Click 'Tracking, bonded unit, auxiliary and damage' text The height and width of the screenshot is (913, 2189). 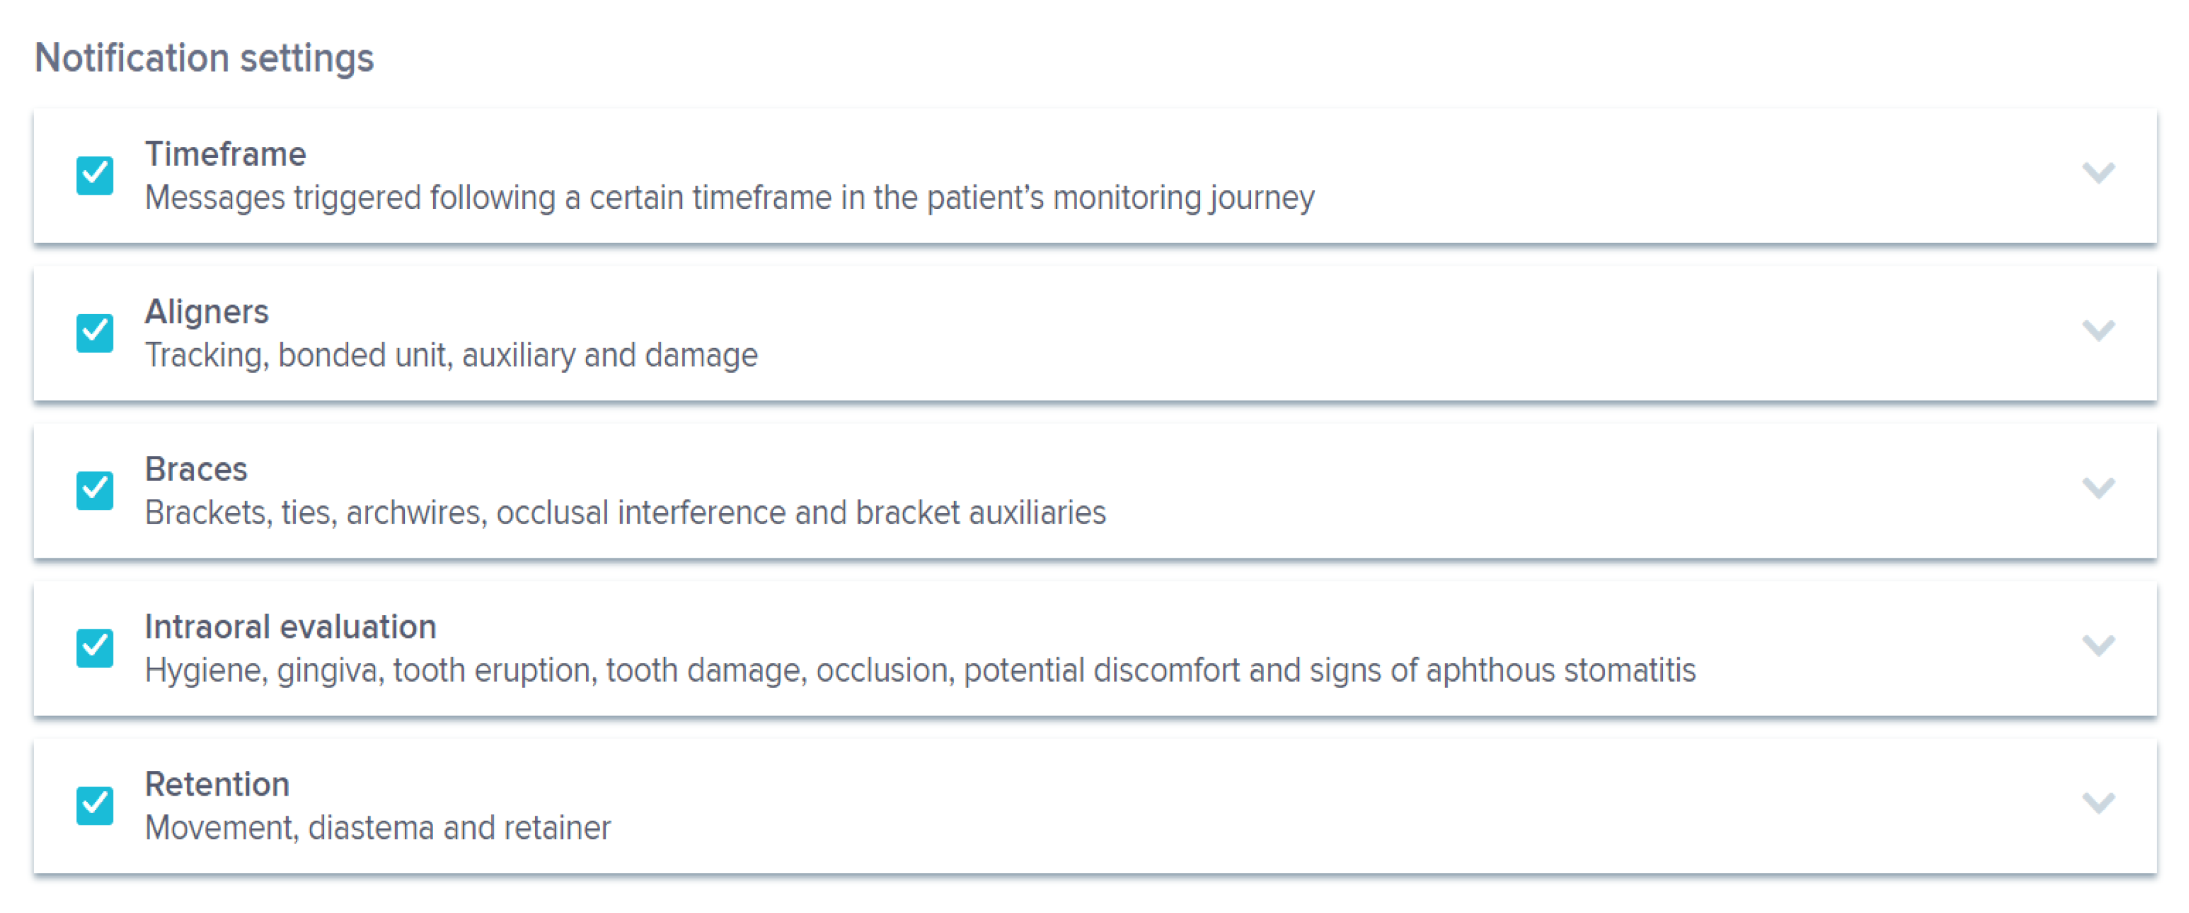[451, 355]
